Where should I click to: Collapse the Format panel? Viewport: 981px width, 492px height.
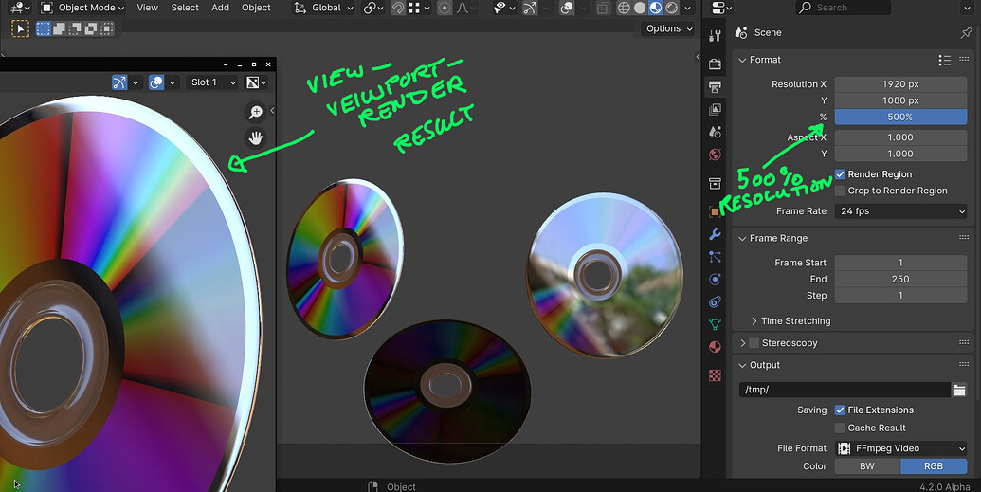click(759, 60)
